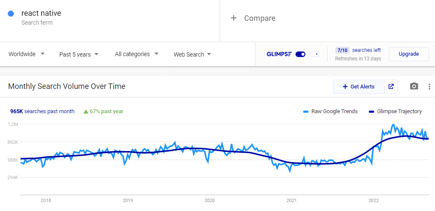Image resolution: width=435 pixels, height=211 pixels.
Task: Open the Worldwide region dropdown
Action: [26, 54]
